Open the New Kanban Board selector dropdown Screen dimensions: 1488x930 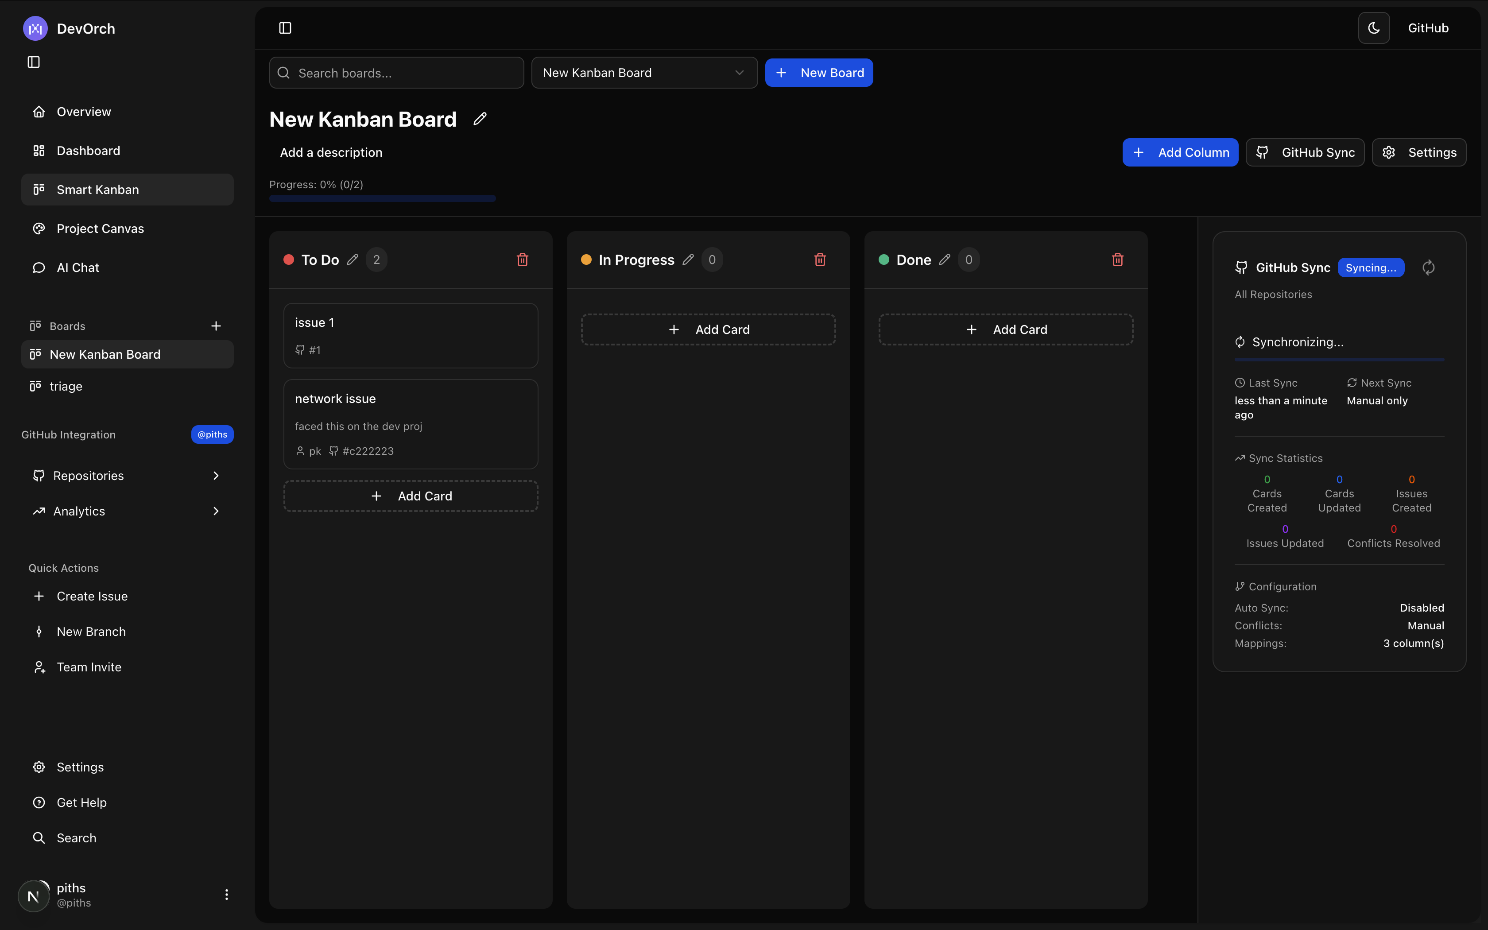coord(644,73)
